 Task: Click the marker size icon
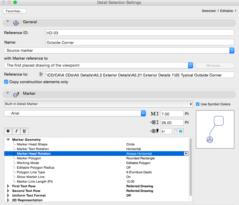(x=154, y=122)
